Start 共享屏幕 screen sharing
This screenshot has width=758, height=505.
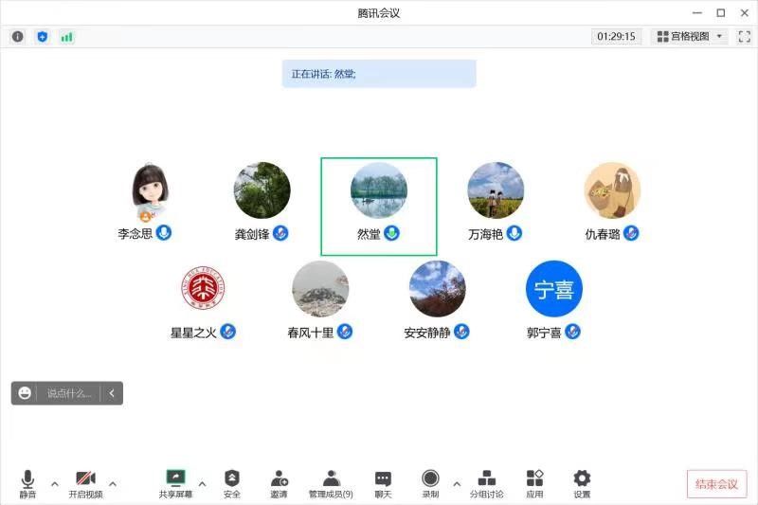pos(175,483)
